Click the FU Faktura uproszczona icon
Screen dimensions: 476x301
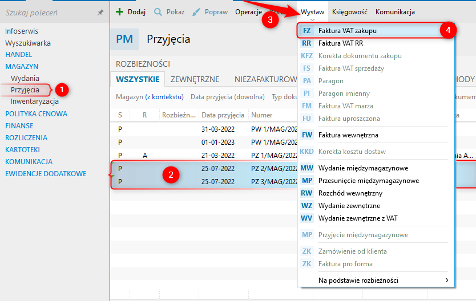[306, 119]
